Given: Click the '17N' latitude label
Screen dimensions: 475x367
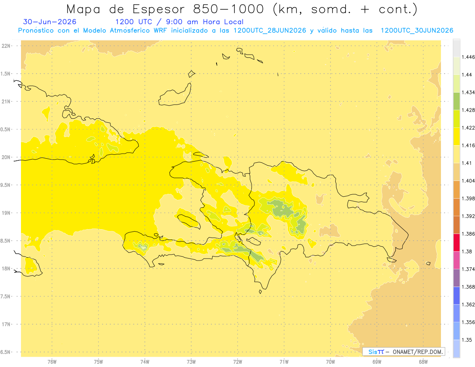Looking at the screenshot, I should pyautogui.click(x=6, y=324).
